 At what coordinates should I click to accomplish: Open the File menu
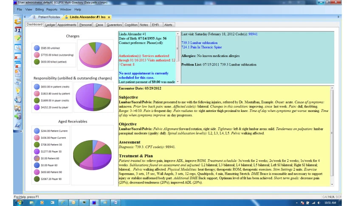click(19, 9)
